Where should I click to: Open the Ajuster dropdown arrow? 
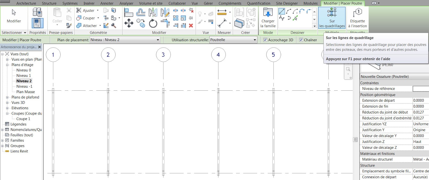pos(98,10)
